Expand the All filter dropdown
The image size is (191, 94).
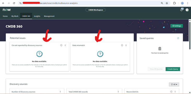click(174, 84)
